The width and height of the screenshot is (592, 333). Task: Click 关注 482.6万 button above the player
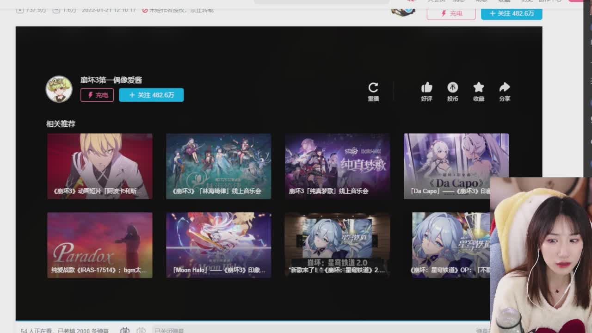[x=512, y=13]
